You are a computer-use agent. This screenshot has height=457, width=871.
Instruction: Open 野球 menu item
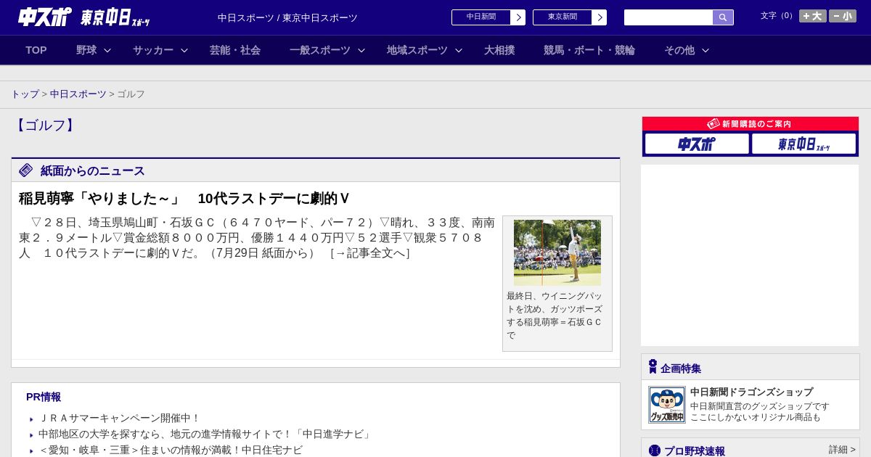click(86, 50)
